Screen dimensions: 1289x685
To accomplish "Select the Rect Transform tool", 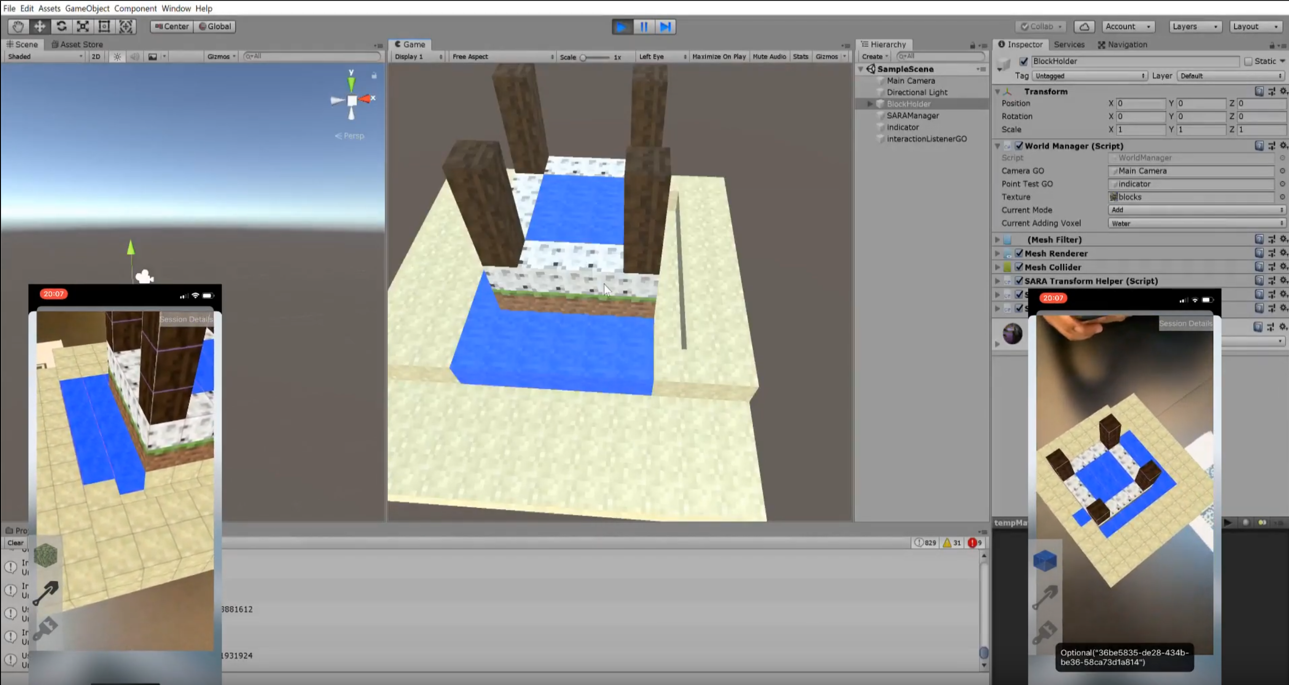I will (104, 27).
